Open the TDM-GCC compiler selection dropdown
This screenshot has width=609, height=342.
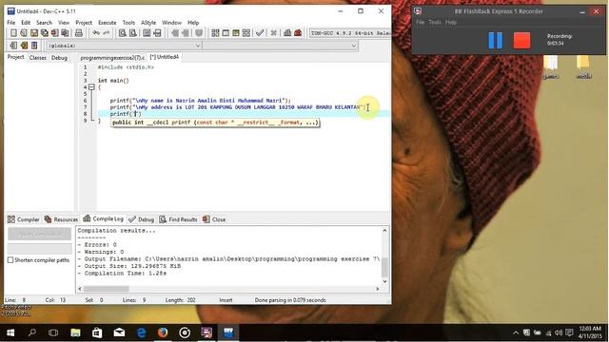(349, 33)
